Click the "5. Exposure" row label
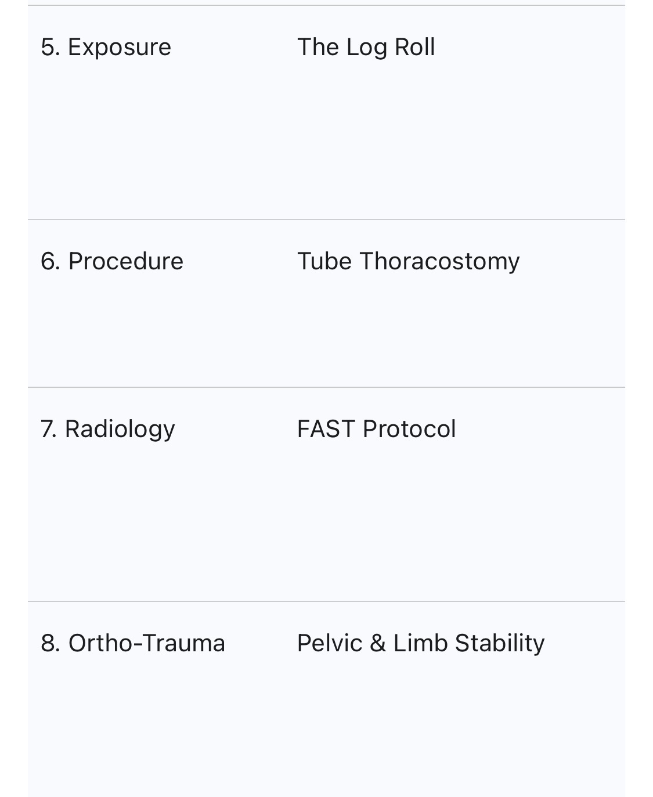Image resolution: width=653 pixels, height=797 pixels. point(106,47)
